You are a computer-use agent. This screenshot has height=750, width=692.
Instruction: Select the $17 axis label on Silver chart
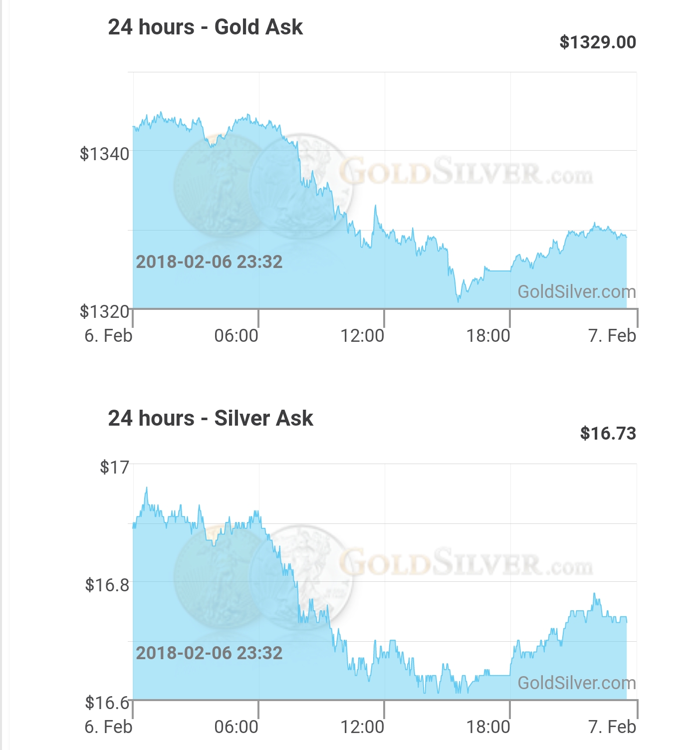114,467
